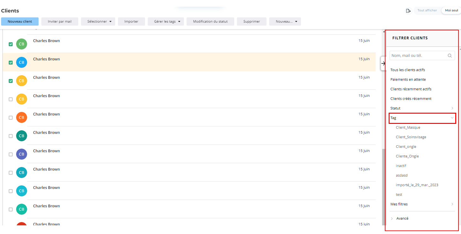The image size is (461, 234).
Task: Click the orange CB avatar in the client list
Action: coord(21,117)
